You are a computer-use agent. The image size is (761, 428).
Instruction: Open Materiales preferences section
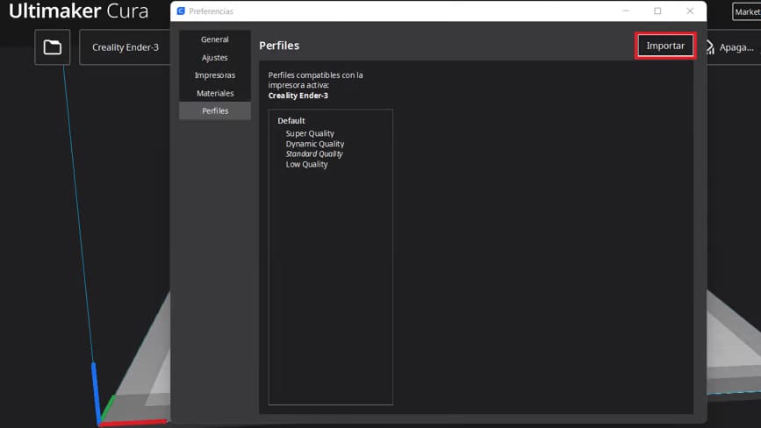215,93
